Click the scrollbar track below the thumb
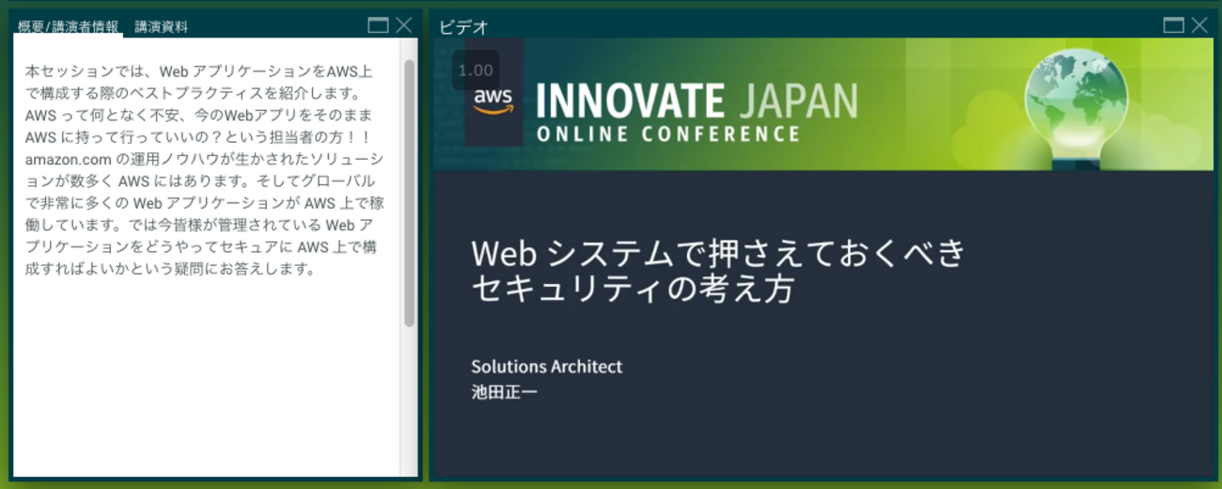Image resolution: width=1222 pixels, height=489 pixels. click(x=409, y=402)
